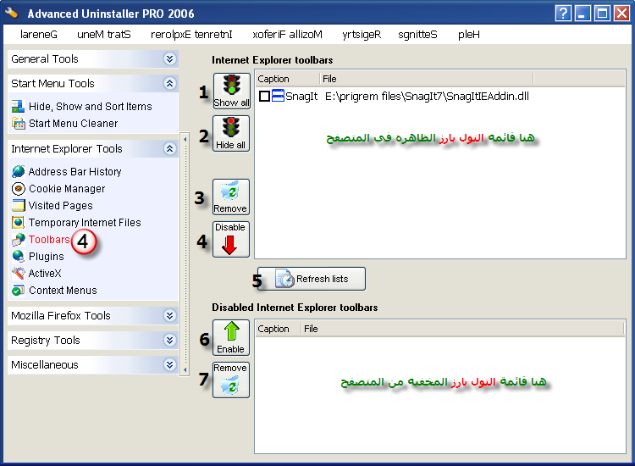The width and height of the screenshot is (635, 466).
Task: Expand the Miscellaneous section
Action: [x=169, y=364]
